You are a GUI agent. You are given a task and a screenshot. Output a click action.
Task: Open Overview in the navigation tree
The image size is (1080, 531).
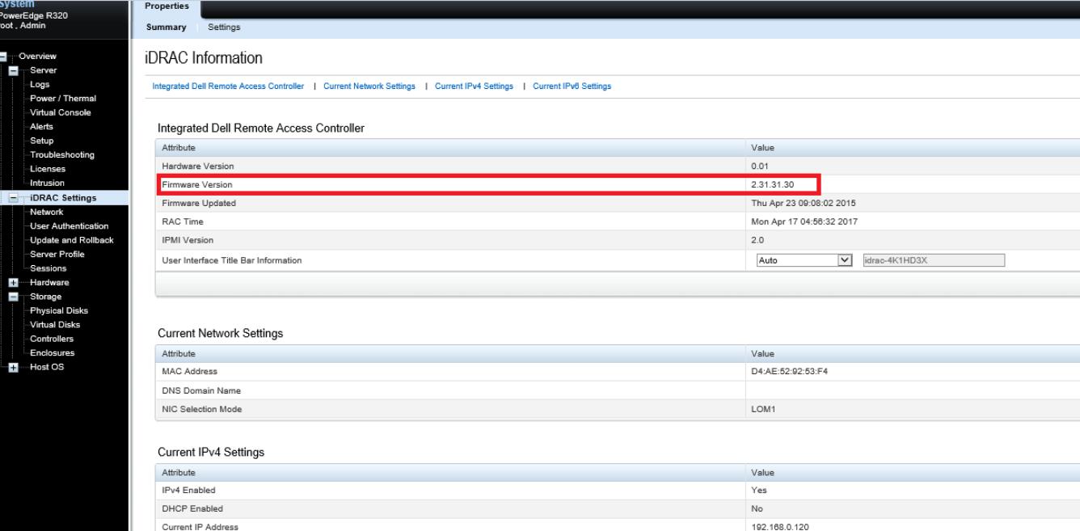(x=38, y=57)
